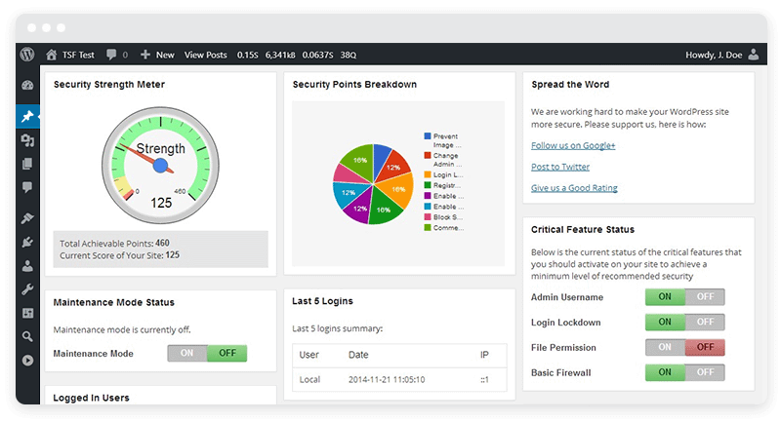Click red Change Admin legend swatch
The width and height of the screenshot is (781, 422).
point(428,155)
